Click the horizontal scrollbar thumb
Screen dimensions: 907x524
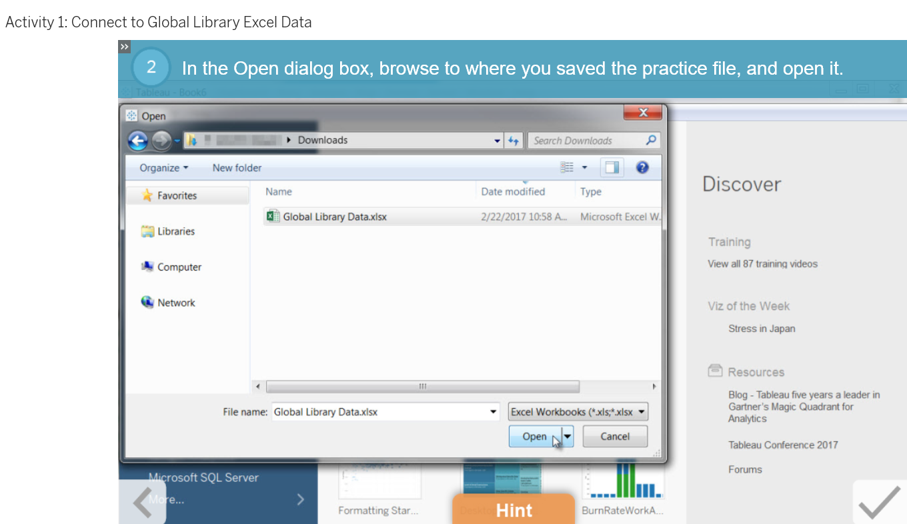(423, 387)
